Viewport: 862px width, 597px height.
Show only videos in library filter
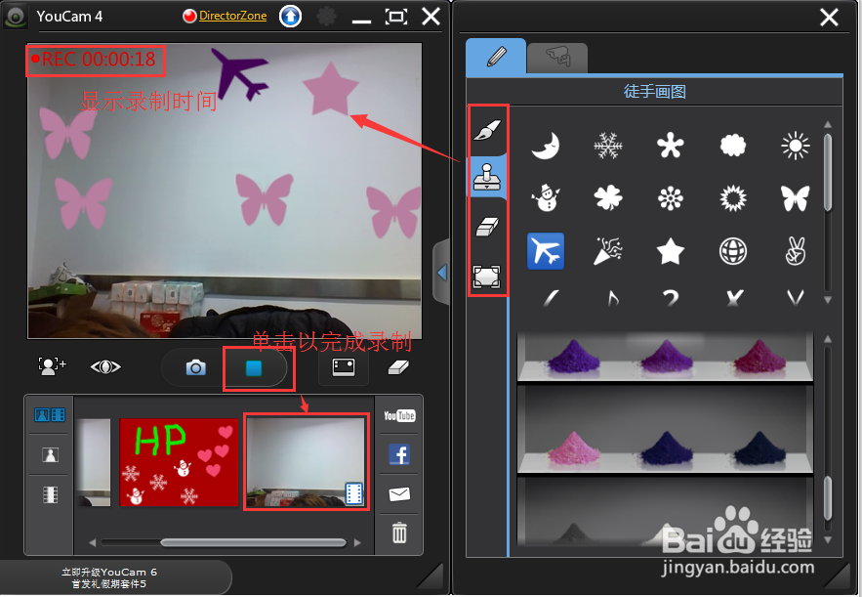click(x=49, y=494)
